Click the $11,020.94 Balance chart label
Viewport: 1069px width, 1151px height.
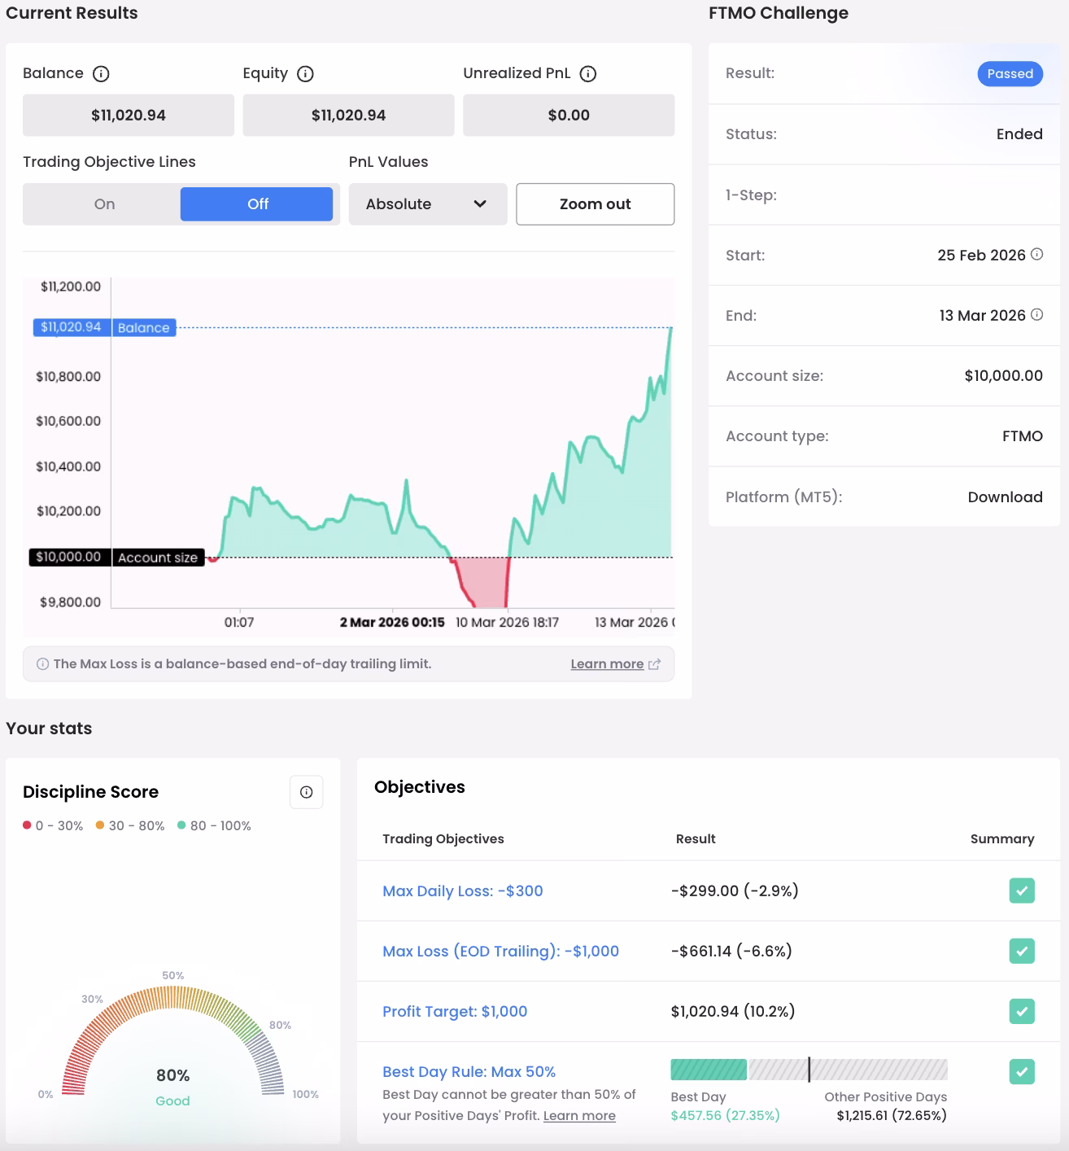pos(104,327)
